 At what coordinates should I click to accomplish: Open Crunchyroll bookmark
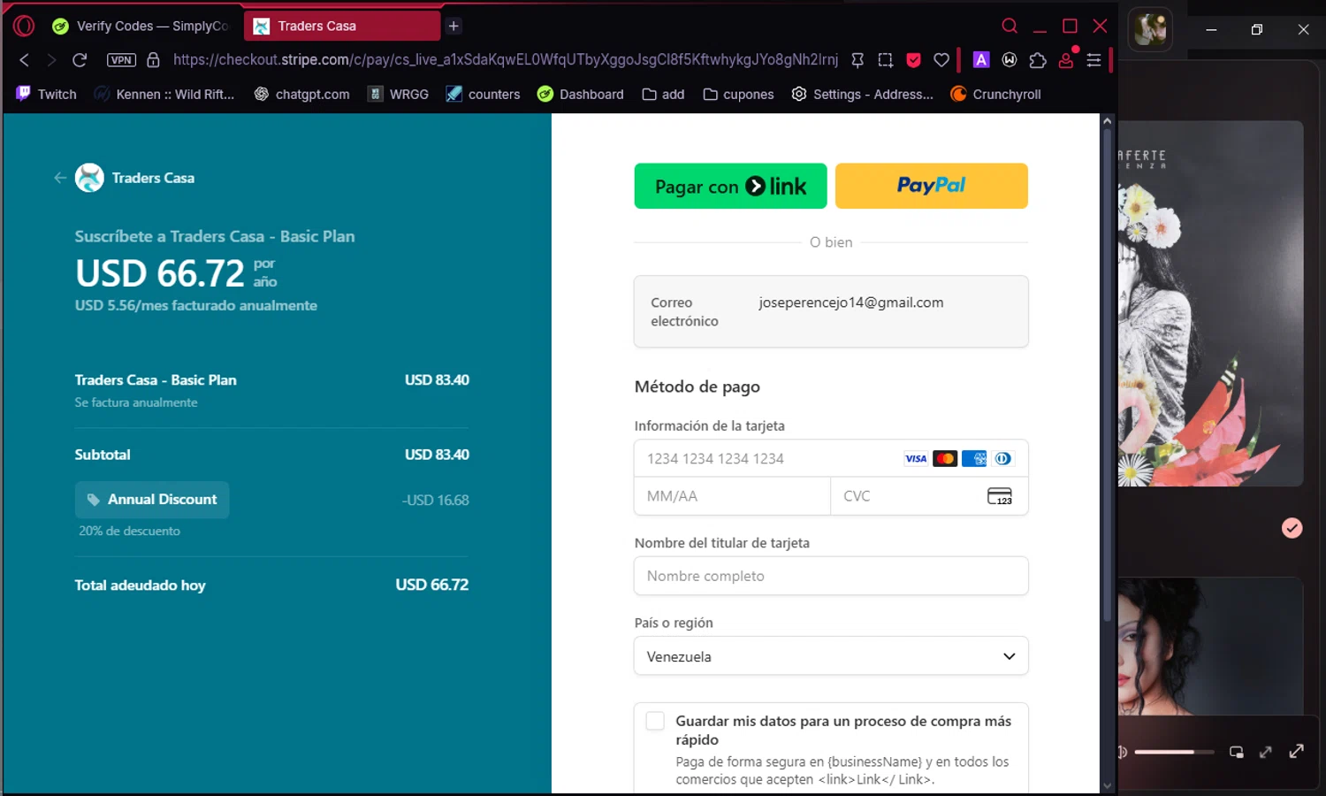[x=995, y=94]
